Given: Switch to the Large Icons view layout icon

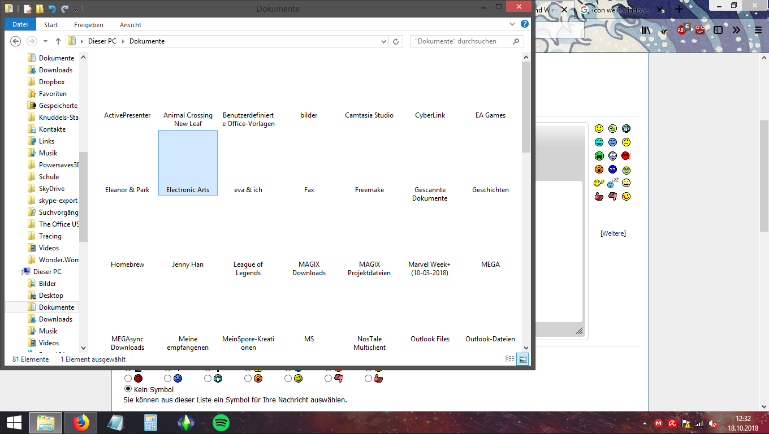Looking at the screenshot, I should point(522,359).
